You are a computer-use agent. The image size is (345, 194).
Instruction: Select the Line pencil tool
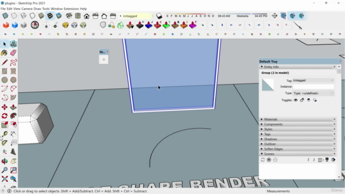4,63
